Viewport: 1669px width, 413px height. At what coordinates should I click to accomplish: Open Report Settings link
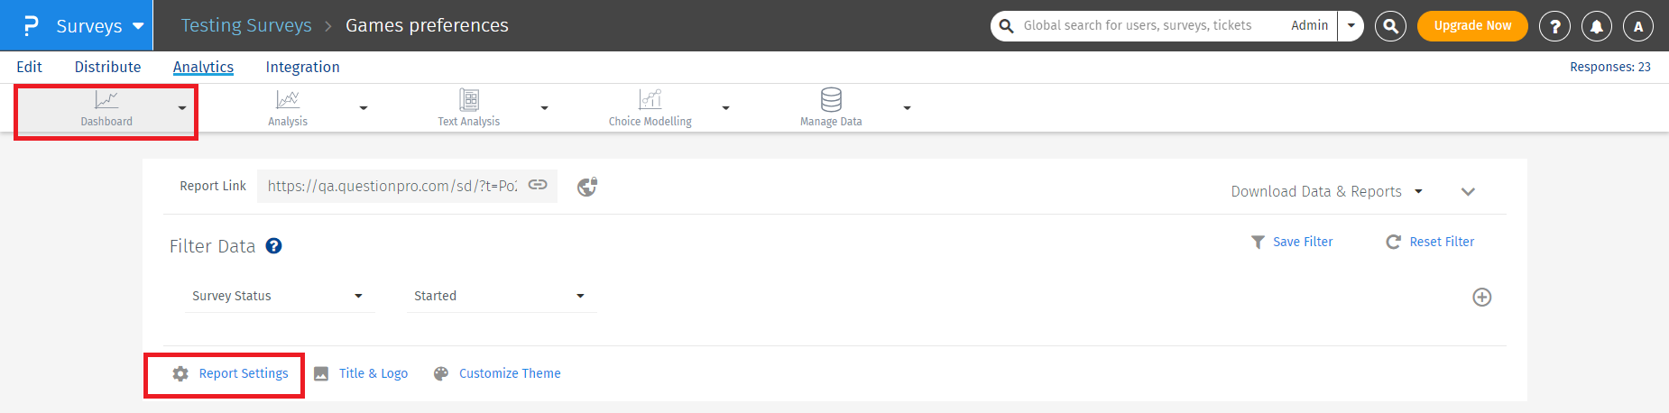click(243, 373)
